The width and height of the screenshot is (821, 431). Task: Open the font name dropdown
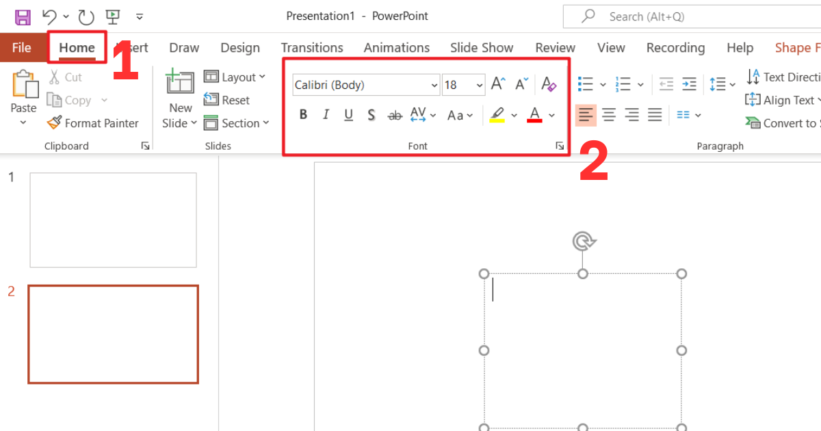click(x=435, y=84)
